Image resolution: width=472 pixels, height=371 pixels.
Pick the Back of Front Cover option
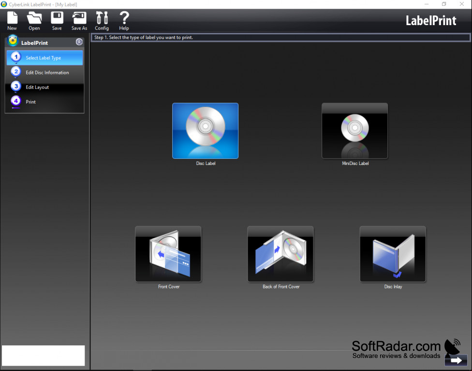[280, 254]
